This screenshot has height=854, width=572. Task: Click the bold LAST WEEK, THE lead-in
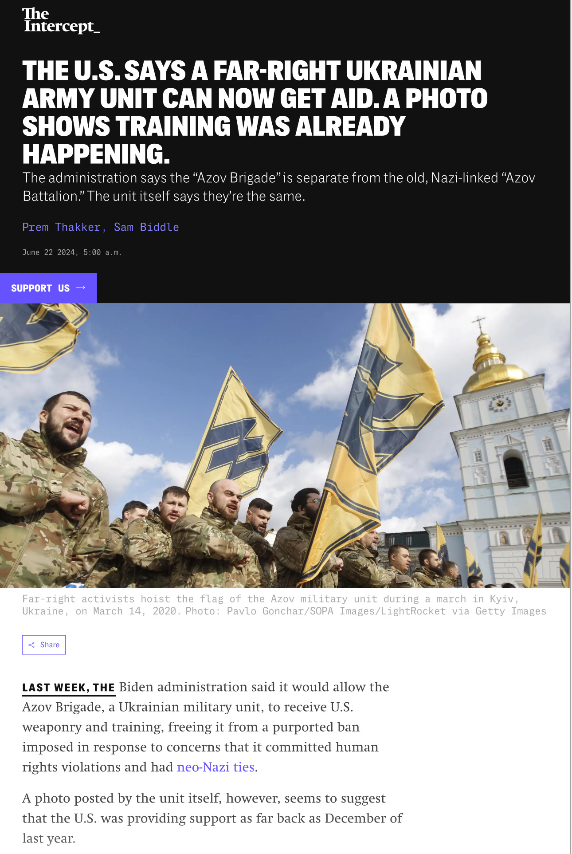point(69,688)
